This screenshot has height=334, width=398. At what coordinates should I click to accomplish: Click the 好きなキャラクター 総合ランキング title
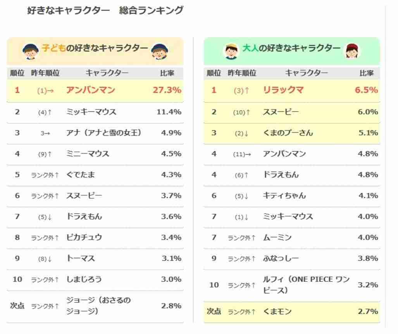pos(105,10)
